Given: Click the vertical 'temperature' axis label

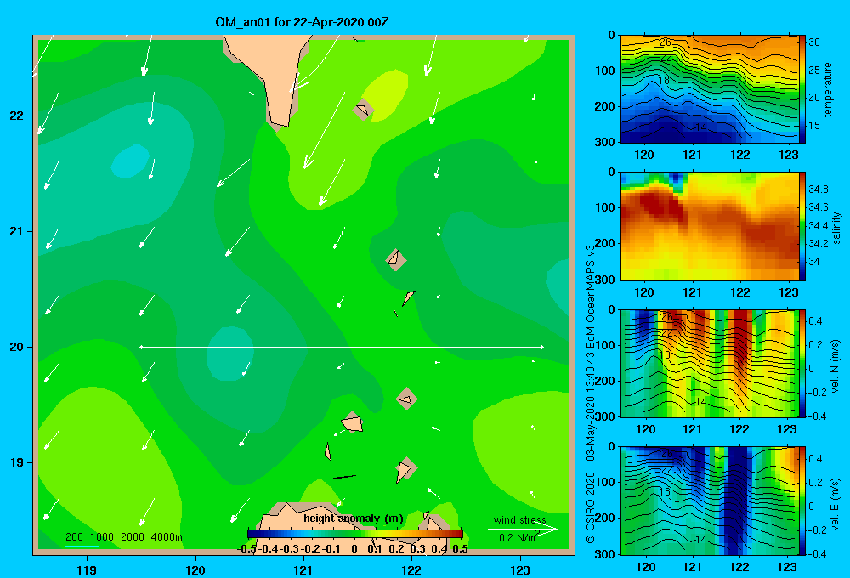Looking at the screenshot, I should (x=828, y=89).
